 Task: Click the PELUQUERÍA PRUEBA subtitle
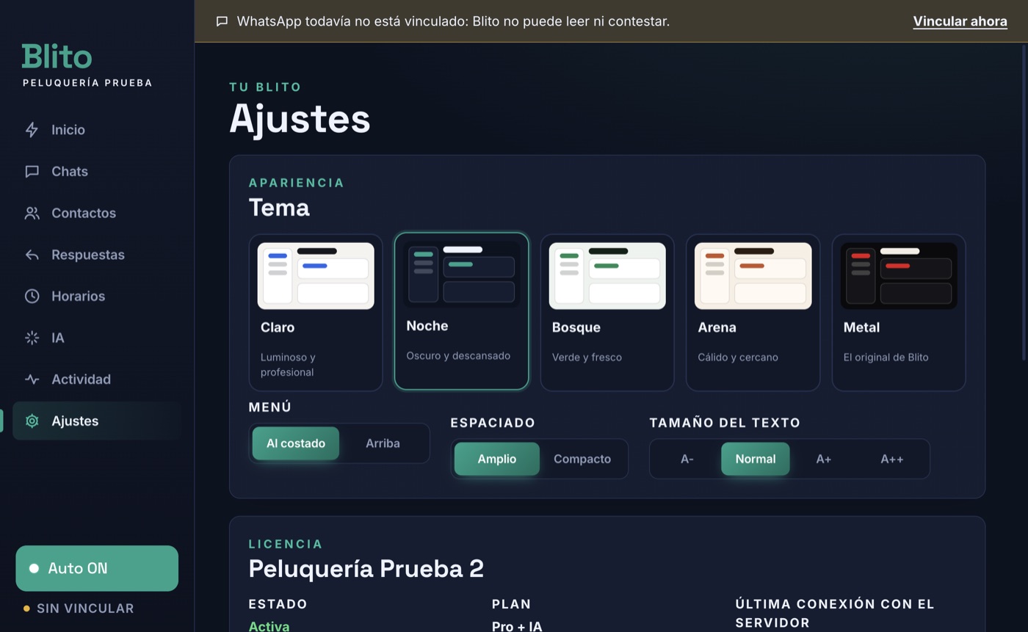coord(87,83)
